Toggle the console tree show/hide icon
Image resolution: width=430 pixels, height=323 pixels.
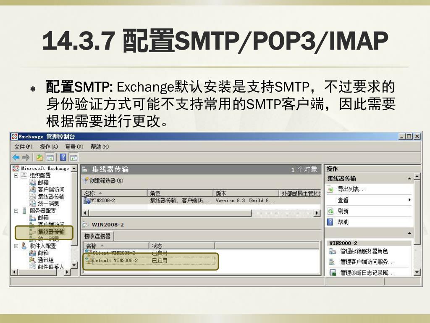50,157
